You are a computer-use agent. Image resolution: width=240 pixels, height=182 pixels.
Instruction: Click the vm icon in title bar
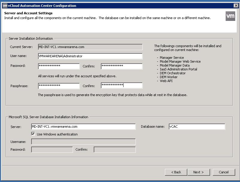pyautogui.click(x=5, y=6)
